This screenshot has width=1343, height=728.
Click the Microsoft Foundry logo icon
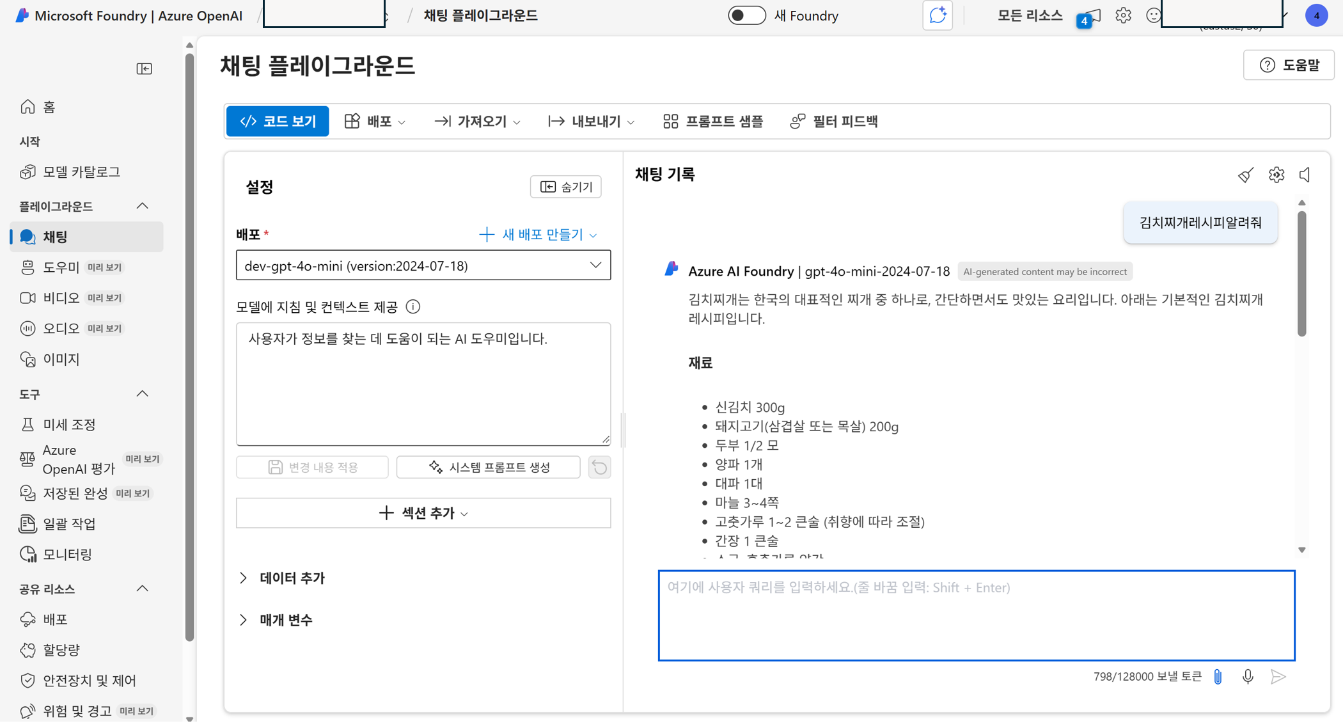[x=22, y=15]
